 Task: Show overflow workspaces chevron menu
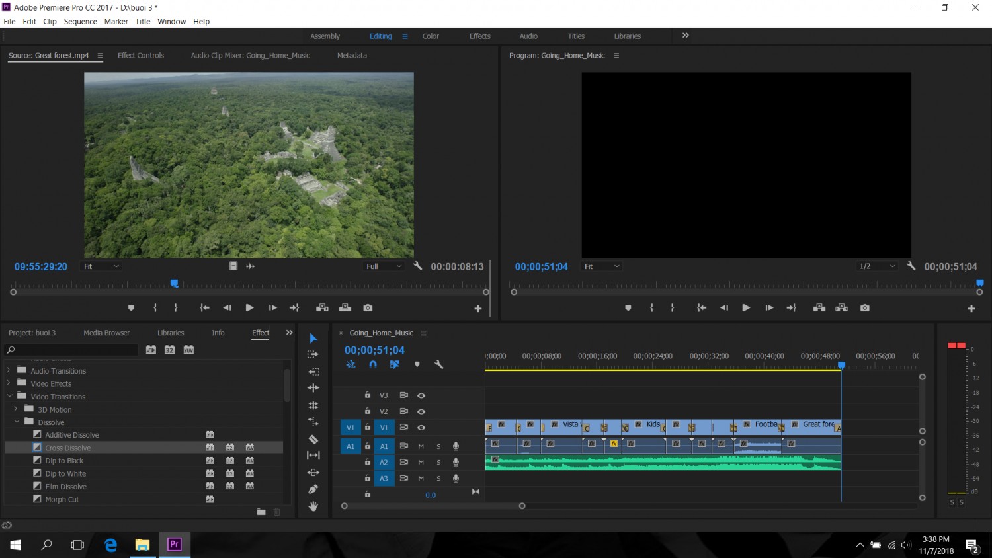pyautogui.click(x=686, y=36)
